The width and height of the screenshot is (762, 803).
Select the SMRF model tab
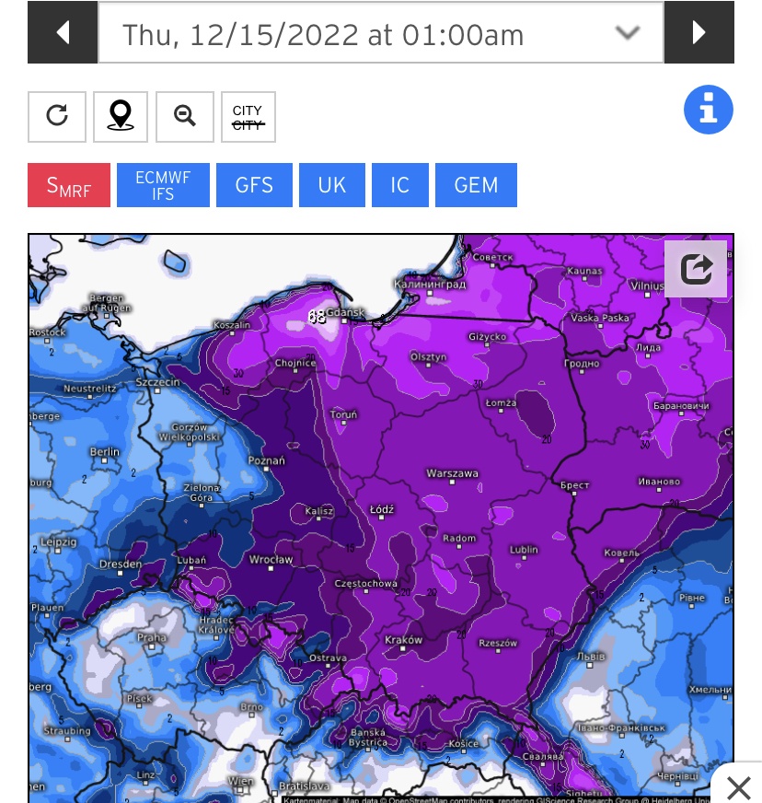click(69, 185)
